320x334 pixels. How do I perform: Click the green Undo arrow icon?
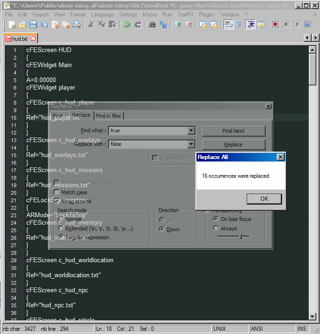coord(127,24)
